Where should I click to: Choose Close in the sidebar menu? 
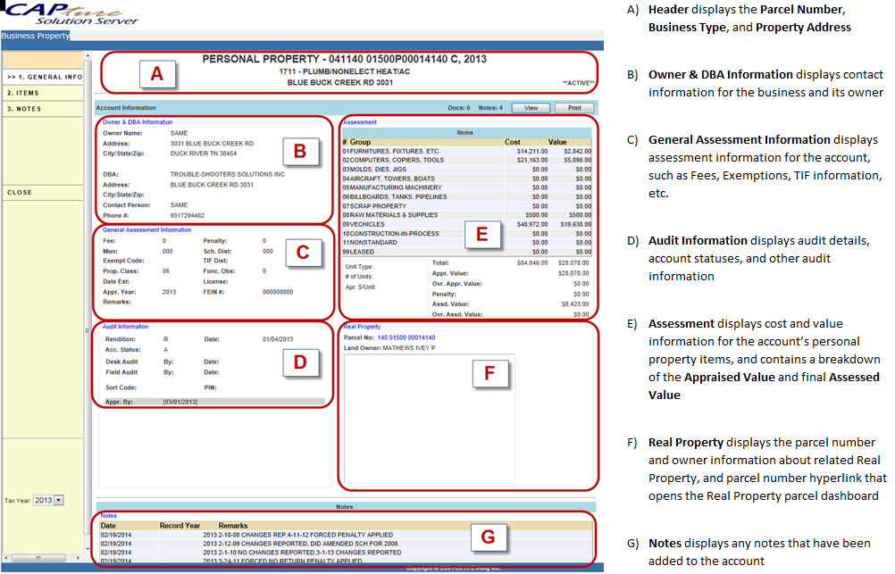[43, 193]
